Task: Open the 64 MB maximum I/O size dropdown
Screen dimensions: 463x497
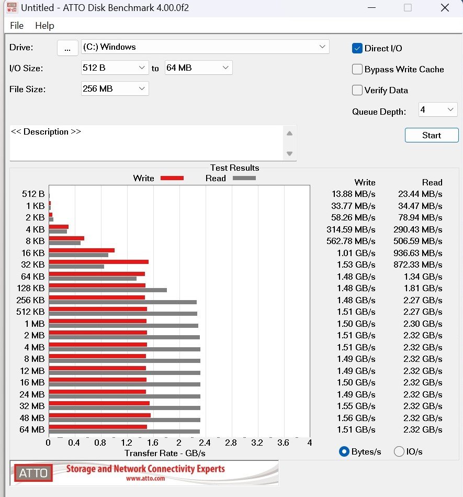Action: [x=198, y=68]
